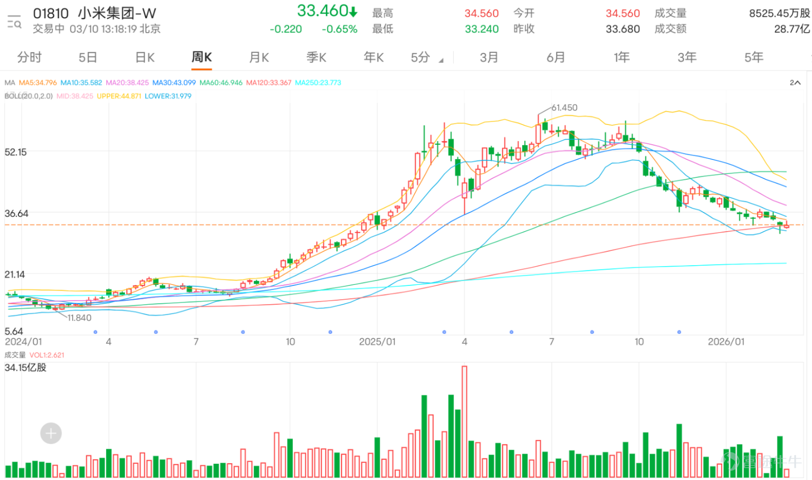Click the 成交额 28.77亿 value
Viewport: 812px width, 480px height.
pyautogui.click(x=792, y=29)
